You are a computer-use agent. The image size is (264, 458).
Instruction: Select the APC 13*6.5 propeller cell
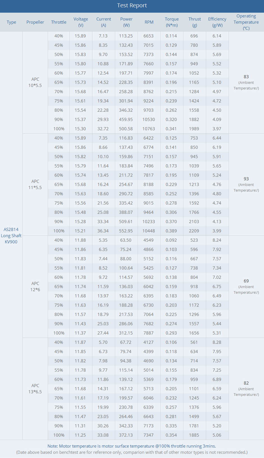pyautogui.click(x=35, y=389)
